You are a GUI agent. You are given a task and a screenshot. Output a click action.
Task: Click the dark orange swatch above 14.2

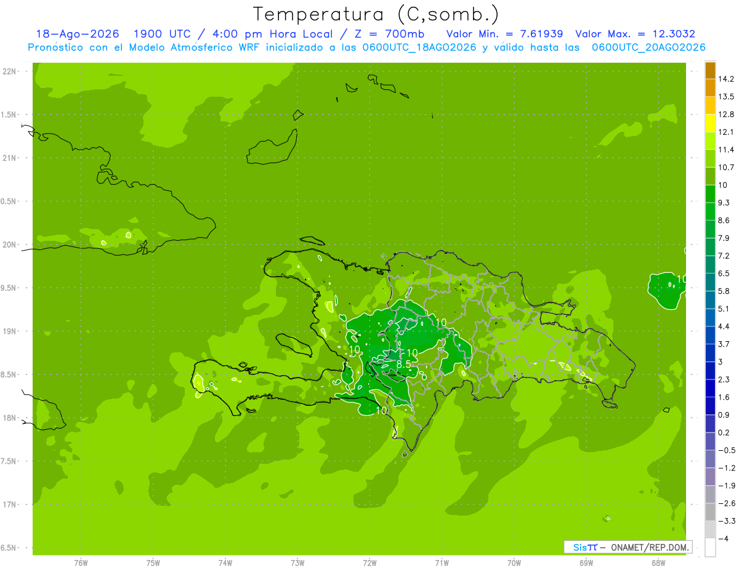coord(710,70)
